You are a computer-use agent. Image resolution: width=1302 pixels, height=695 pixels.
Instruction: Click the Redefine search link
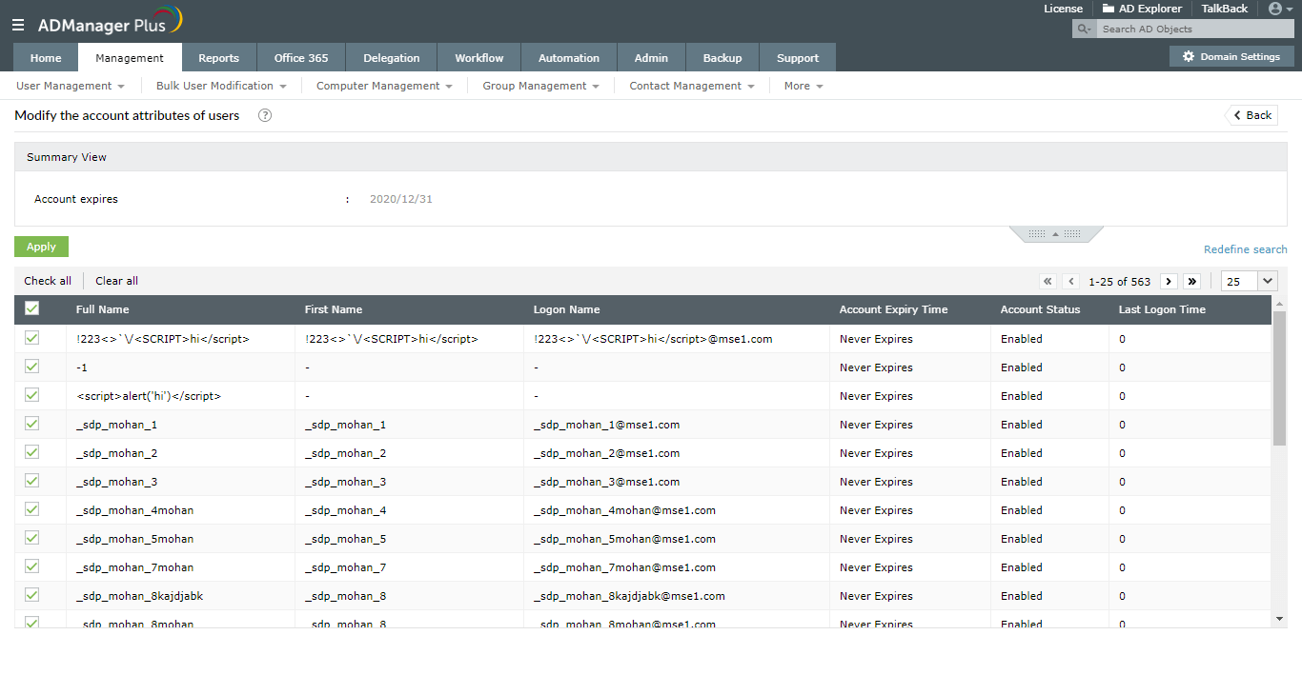pos(1245,248)
